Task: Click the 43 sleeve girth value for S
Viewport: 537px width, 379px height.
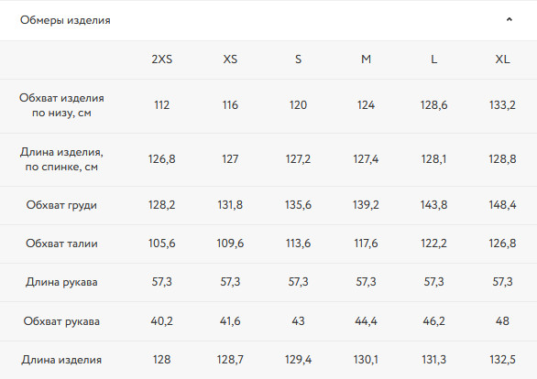Action: pos(298,320)
